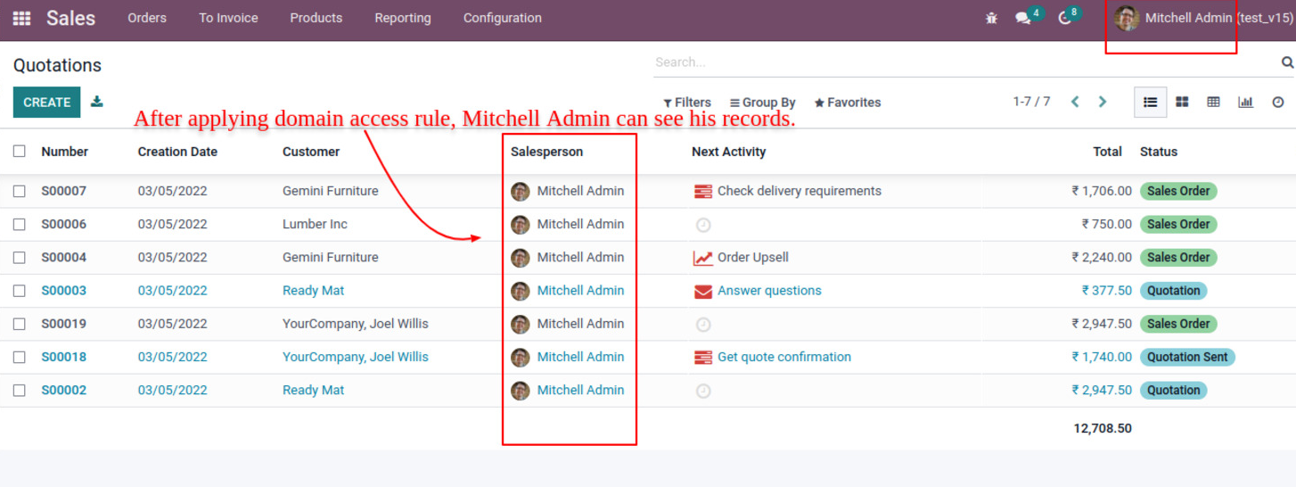
Task: Open the activities clock icon
Action: (x=1064, y=18)
